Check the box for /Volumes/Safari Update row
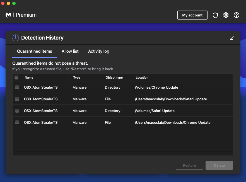 pos(17,111)
